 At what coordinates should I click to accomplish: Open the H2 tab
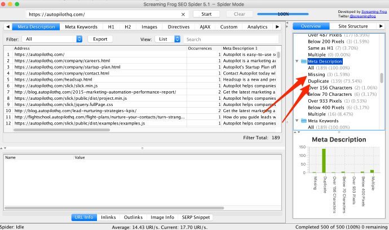[x=127, y=27]
